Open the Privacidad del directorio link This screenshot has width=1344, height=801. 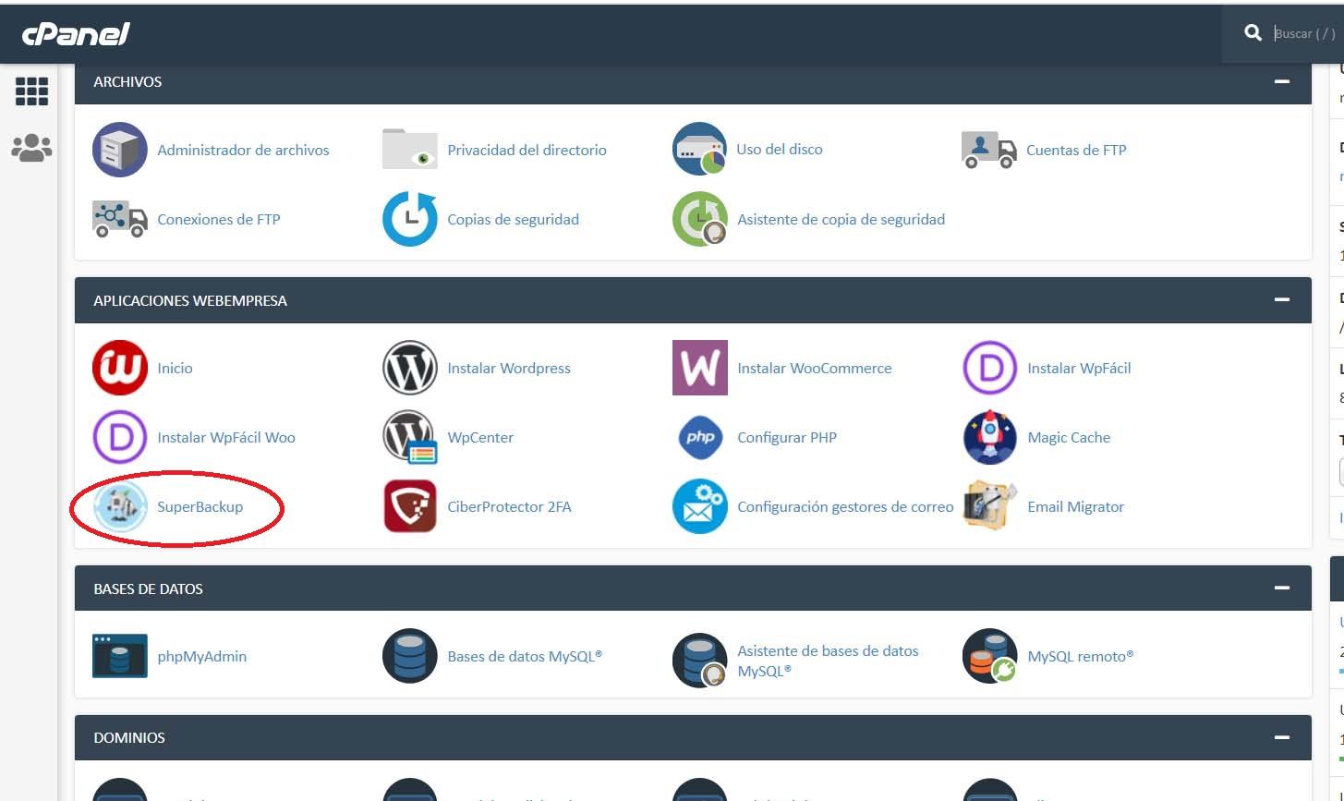[527, 150]
